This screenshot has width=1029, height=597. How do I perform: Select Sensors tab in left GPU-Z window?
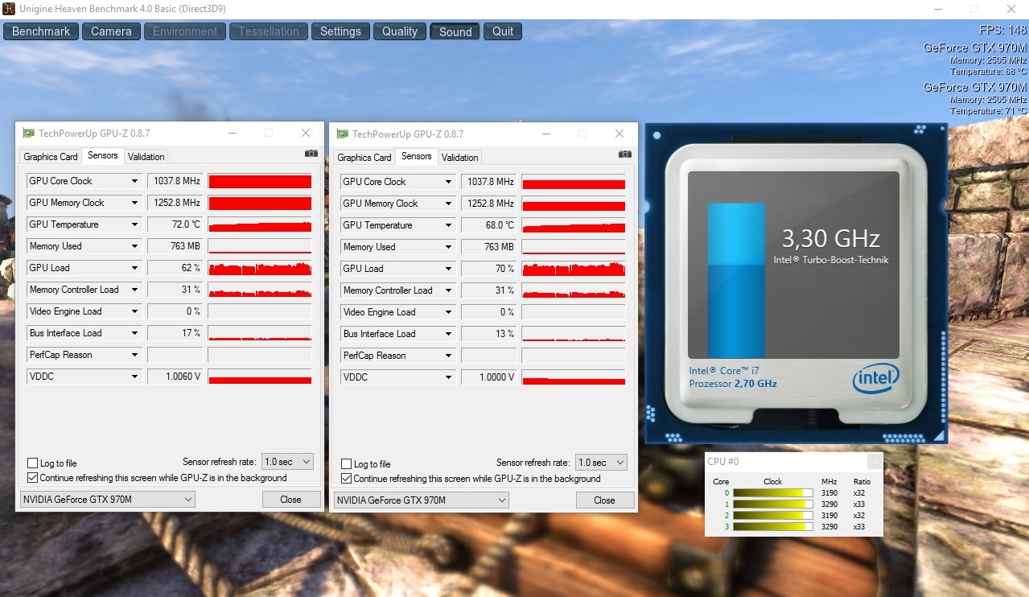click(102, 155)
